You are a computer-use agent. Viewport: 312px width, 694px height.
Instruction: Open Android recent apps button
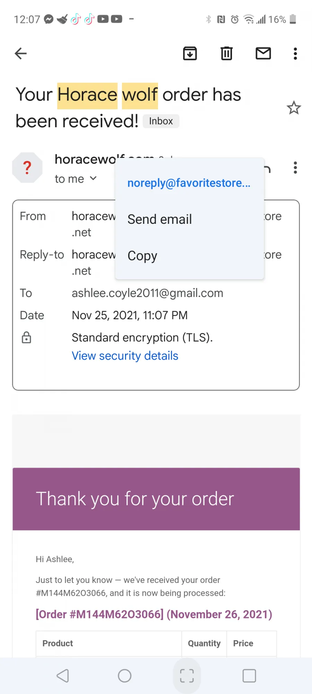tap(249, 676)
